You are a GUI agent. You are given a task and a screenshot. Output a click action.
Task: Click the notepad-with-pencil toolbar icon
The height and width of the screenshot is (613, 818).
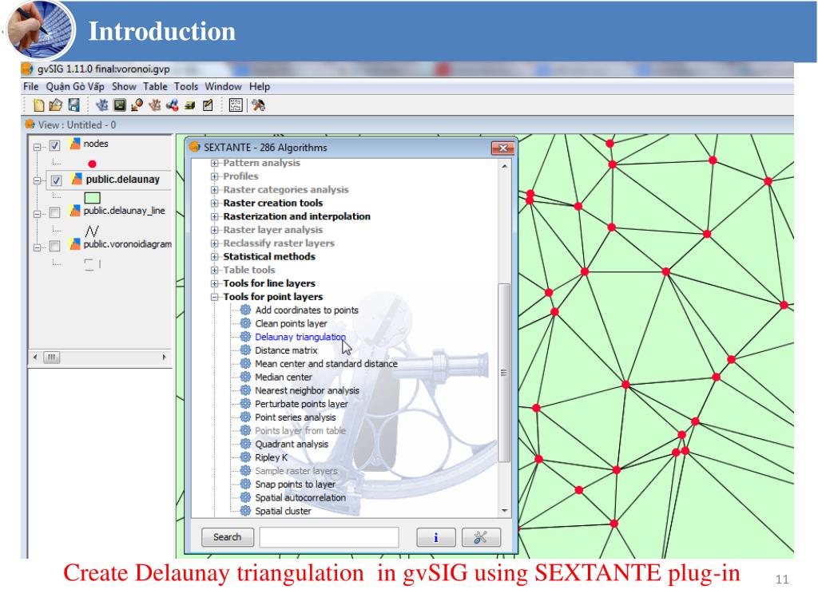208,105
